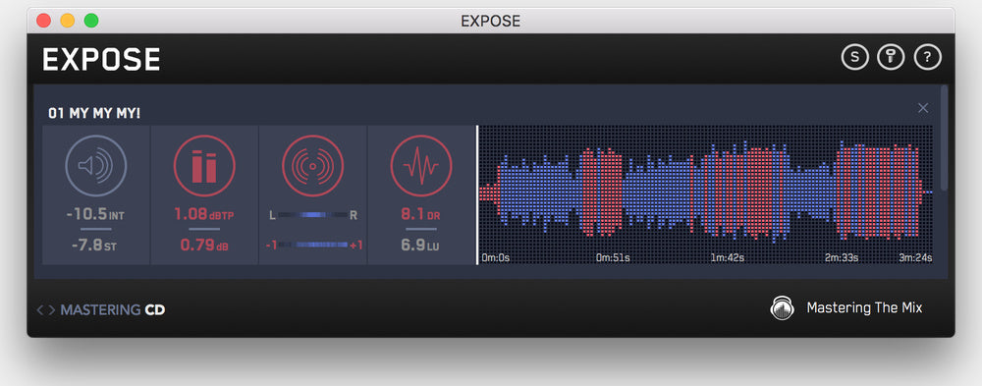Click the stereo field concentric circles icon
Image resolution: width=982 pixels, height=386 pixels.
point(312,166)
